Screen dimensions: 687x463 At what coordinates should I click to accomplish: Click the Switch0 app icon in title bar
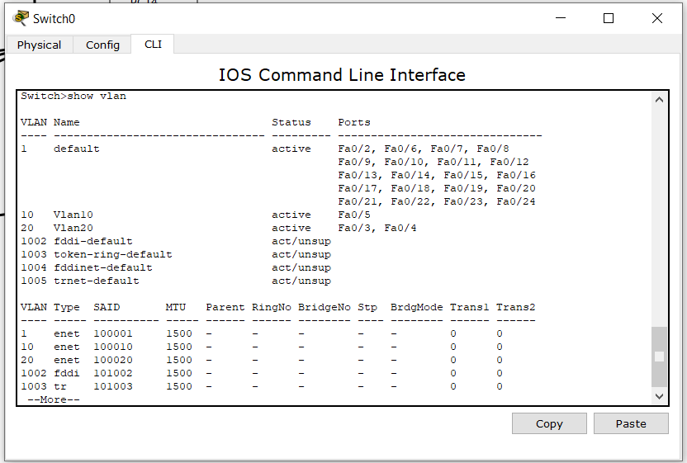(x=21, y=18)
